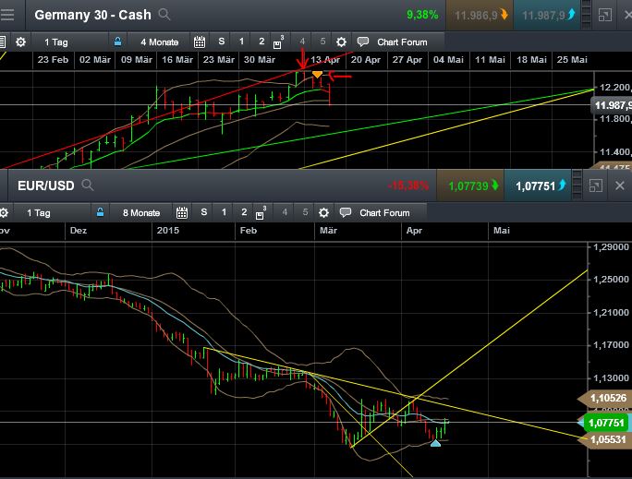The width and height of the screenshot is (632, 479).
Task: Toggle the blue lock on the Germany 30 toolbar
Action: click(x=117, y=42)
